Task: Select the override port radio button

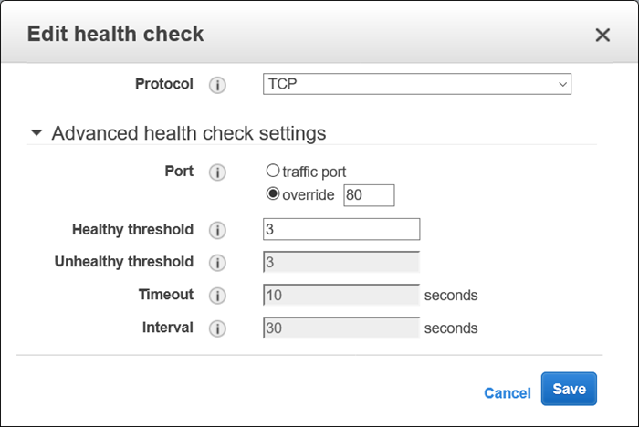Action: (x=272, y=194)
